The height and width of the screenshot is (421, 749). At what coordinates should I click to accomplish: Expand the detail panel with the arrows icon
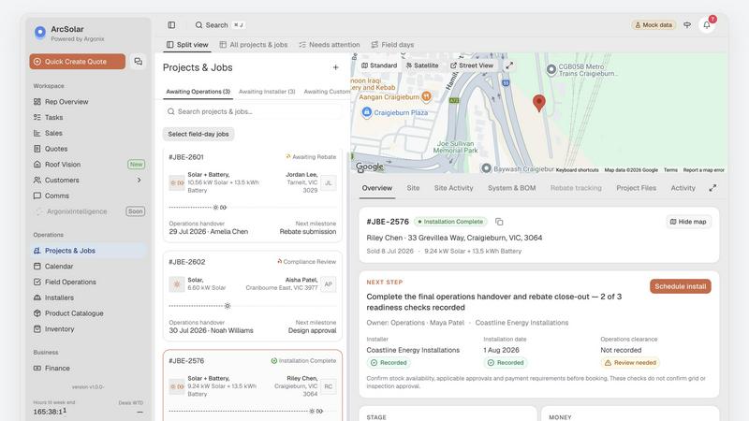[x=712, y=188]
